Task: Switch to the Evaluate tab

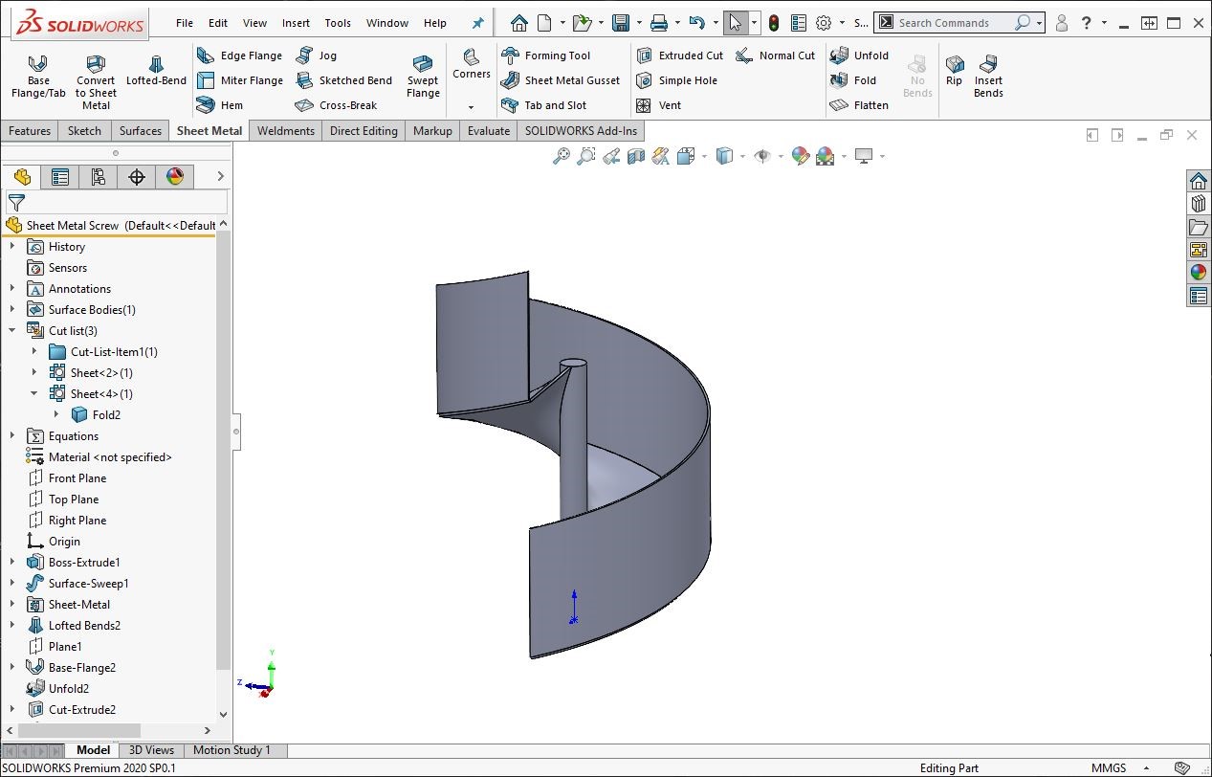Action: (488, 131)
